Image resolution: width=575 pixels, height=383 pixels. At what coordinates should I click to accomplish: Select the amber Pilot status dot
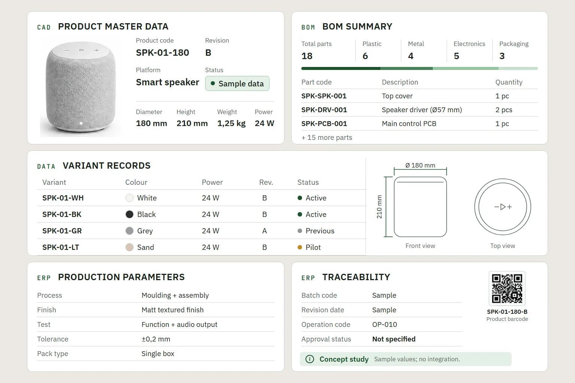pos(299,247)
